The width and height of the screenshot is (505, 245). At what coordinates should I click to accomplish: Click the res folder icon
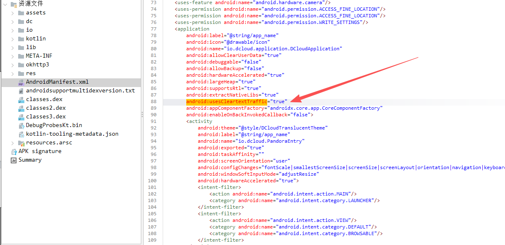(21, 73)
